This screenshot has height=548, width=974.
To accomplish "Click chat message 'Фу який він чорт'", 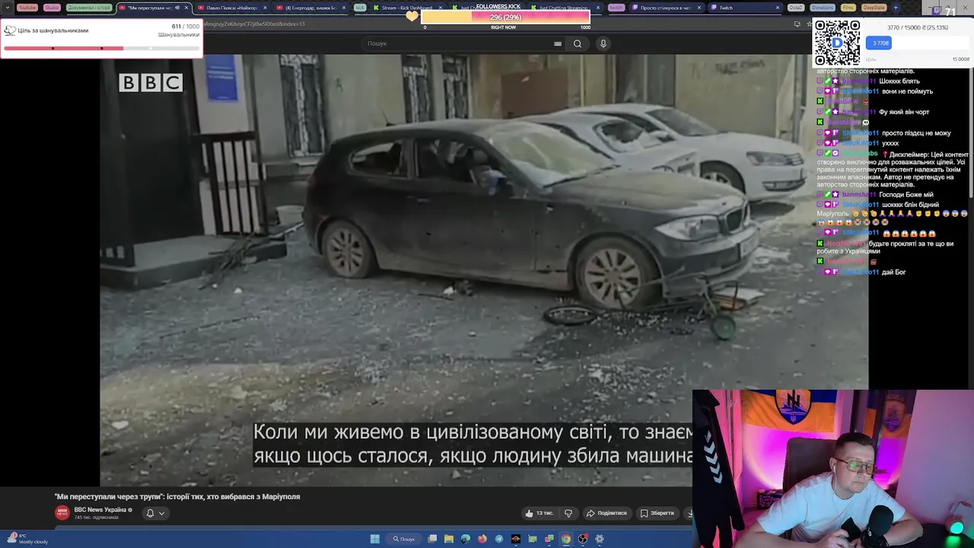I will [904, 112].
